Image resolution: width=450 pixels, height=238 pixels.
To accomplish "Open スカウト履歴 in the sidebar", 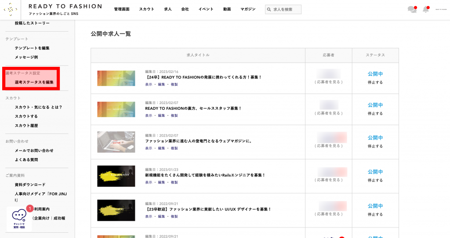I will 26,125.
